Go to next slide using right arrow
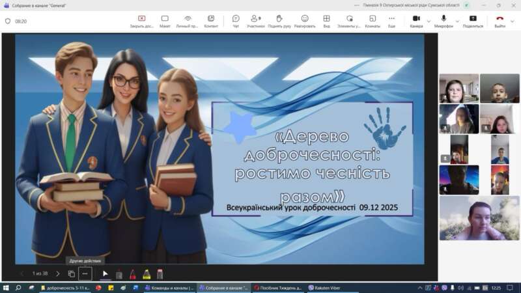521x293 pixels. (57, 274)
